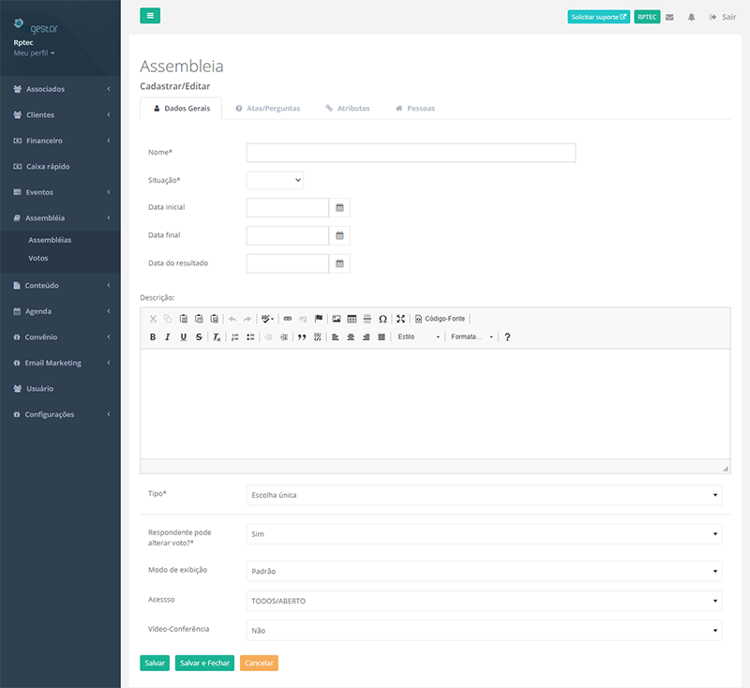Expand the Acessso dropdown TODOS/ABERTO
This screenshot has height=688, width=750.
coord(484,601)
